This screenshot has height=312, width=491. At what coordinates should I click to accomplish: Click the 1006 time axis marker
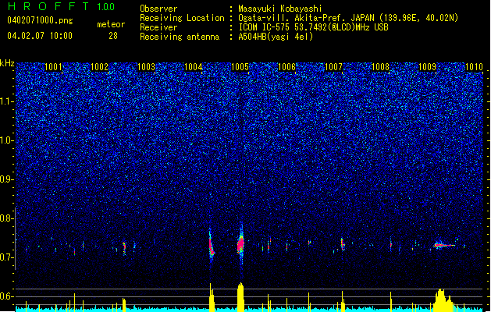click(286, 67)
